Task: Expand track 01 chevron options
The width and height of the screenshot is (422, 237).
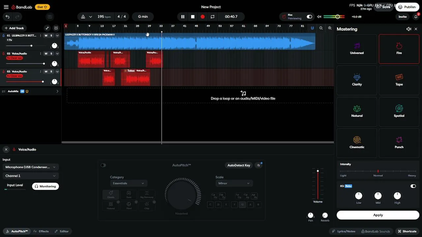Action: tap(57, 36)
